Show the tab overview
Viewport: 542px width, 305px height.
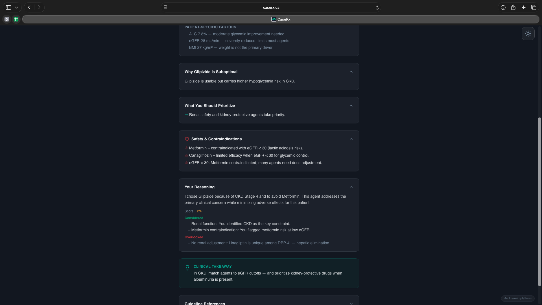(534, 7)
